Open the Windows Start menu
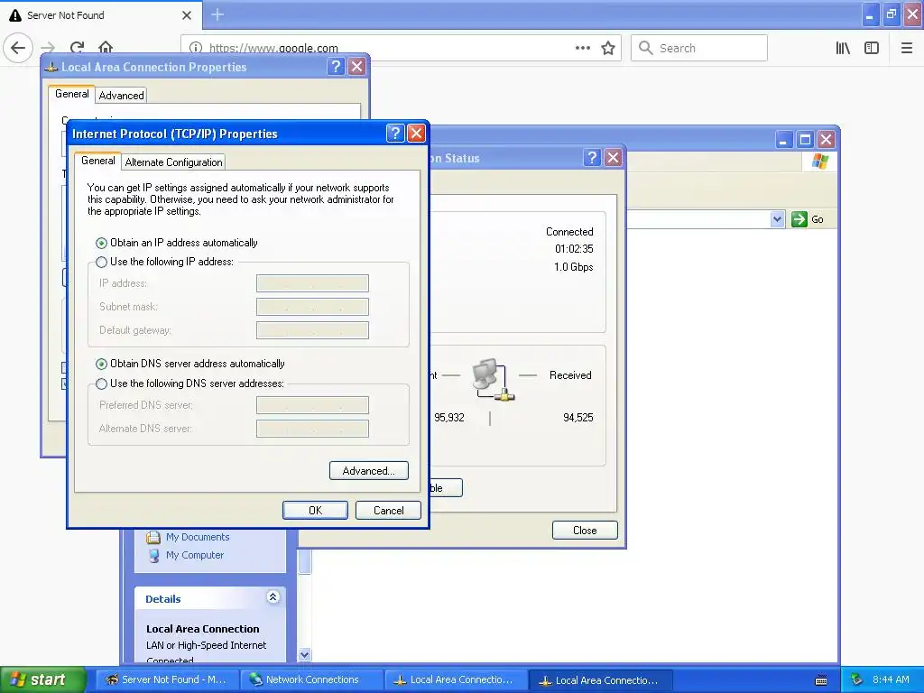 point(42,679)
